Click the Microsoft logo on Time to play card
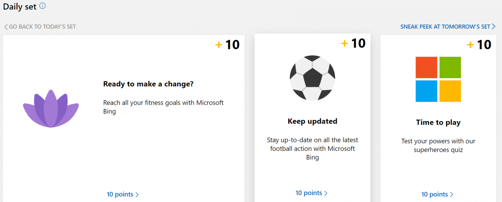The height and width of the screenshot is (202, 502). [438, 79]
